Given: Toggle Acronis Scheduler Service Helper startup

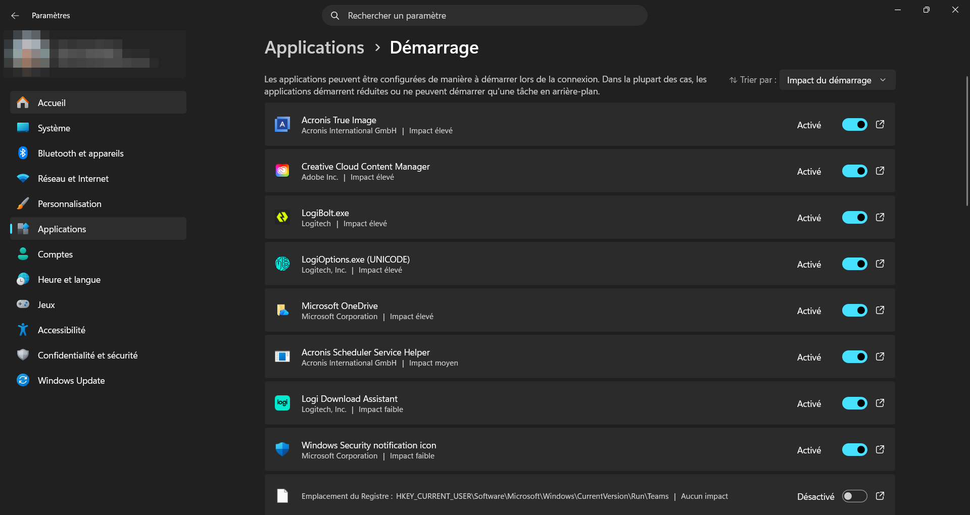Looking at the screenshot, I should [854, 356].
